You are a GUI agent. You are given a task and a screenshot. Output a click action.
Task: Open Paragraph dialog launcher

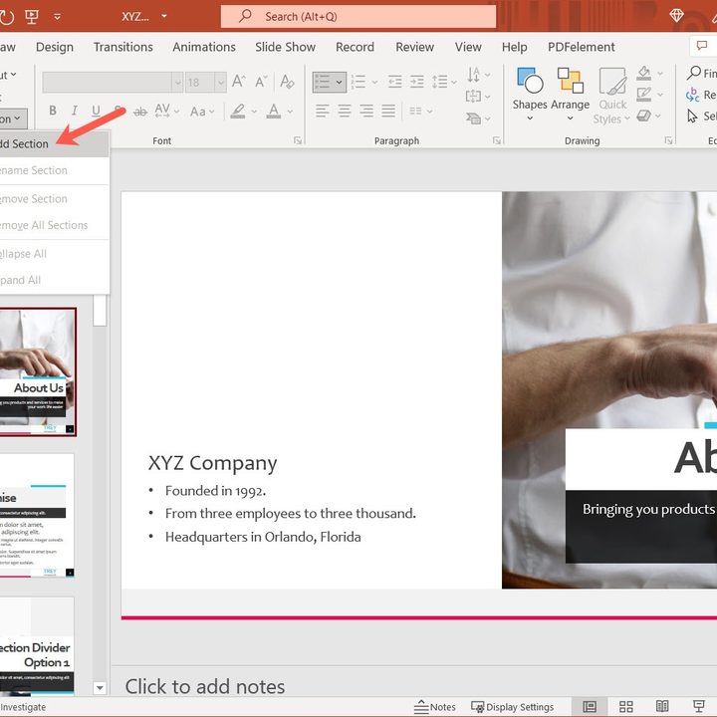(x=497, y=140)
